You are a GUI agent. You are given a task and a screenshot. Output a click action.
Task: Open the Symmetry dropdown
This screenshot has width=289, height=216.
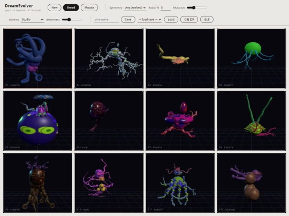[135, 7]
